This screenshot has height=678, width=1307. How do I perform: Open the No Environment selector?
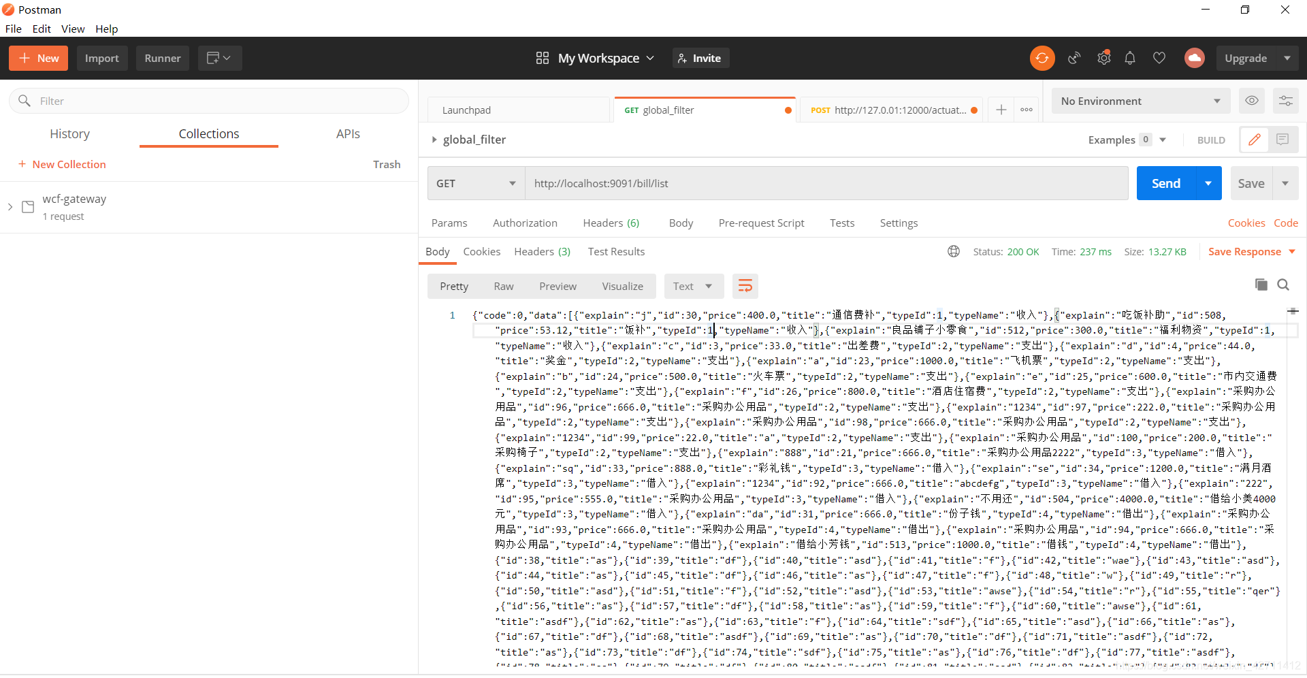[1141, 101]
